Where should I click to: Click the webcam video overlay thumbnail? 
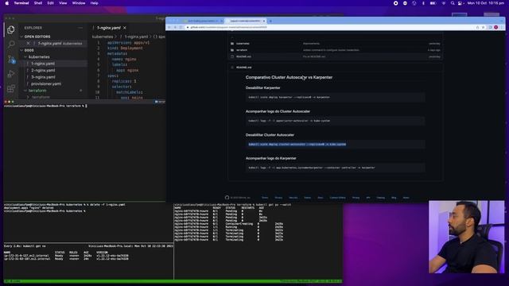tap(467, 237)
